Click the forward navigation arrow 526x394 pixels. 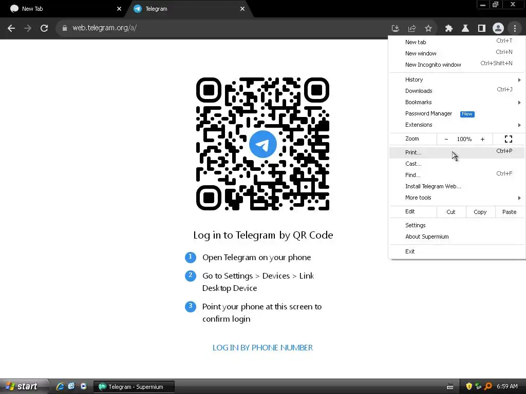28,28
